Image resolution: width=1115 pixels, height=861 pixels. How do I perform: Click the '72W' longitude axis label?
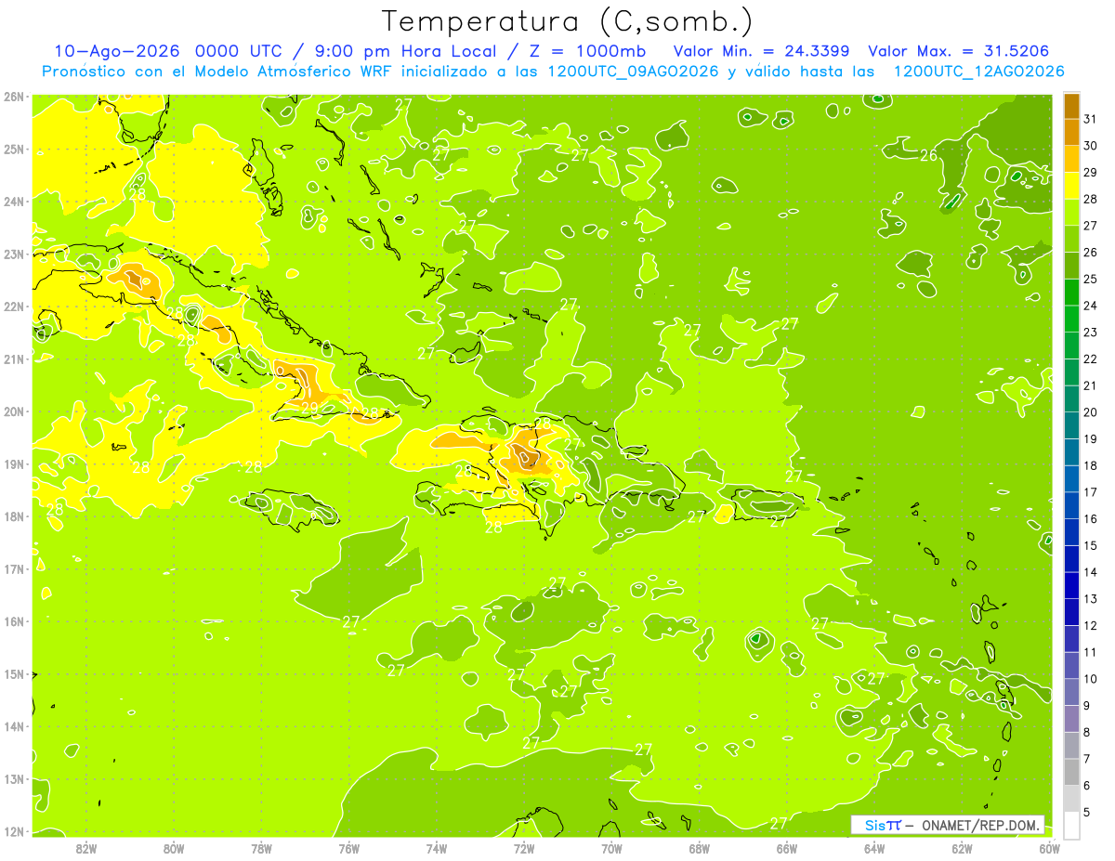pyautogui.click(x=524, y=848)
